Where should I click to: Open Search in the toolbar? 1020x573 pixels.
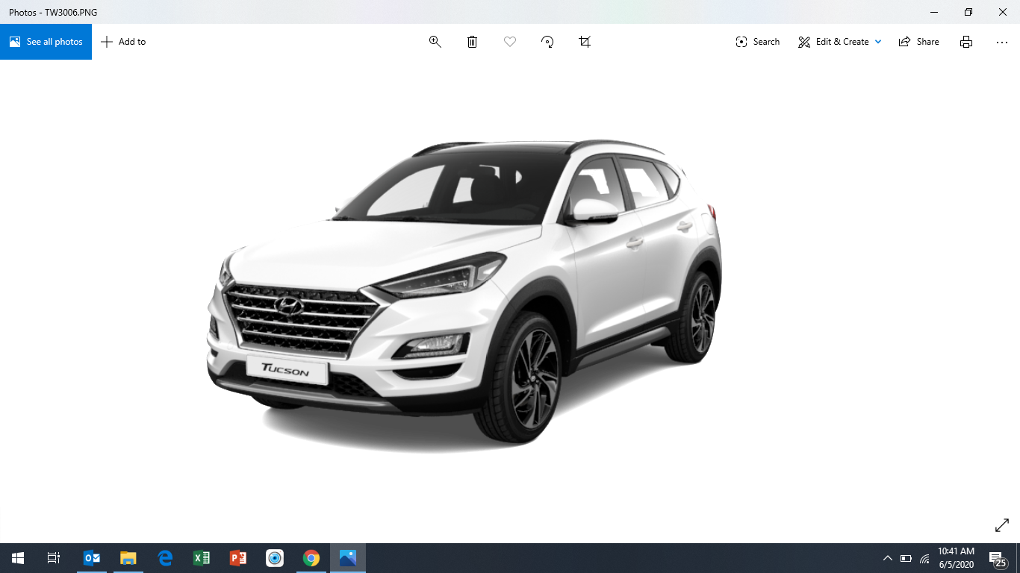click(x=757, y=42)
